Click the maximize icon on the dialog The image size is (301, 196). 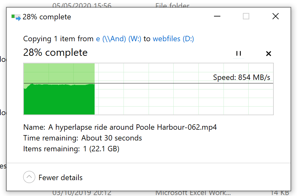[x=246, y=16]
